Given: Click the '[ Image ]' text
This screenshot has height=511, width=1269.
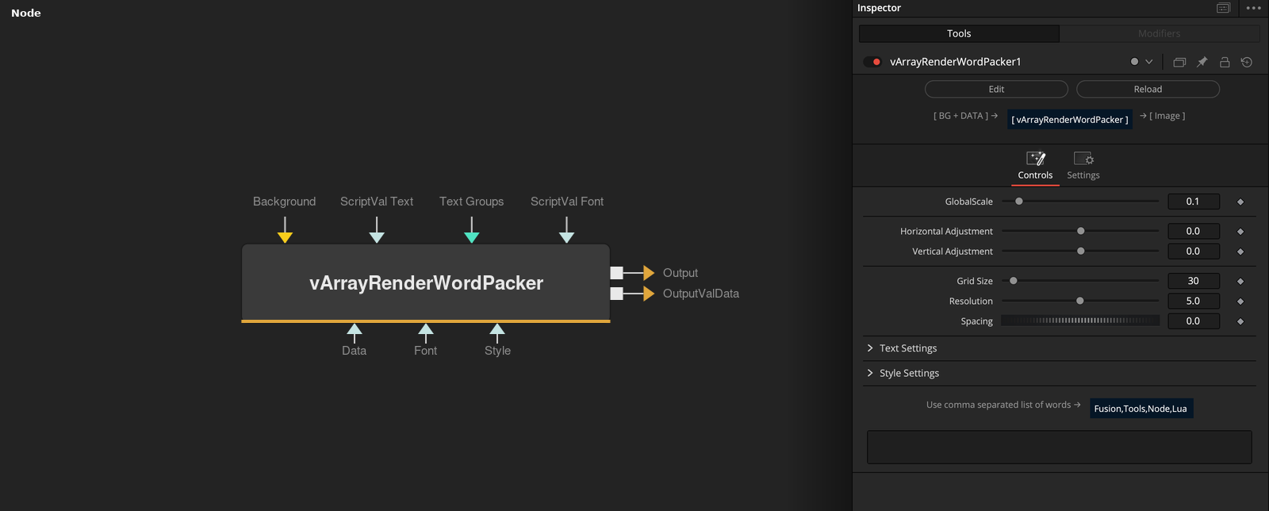Looking at the screenshot, I should coord(1167,116).
